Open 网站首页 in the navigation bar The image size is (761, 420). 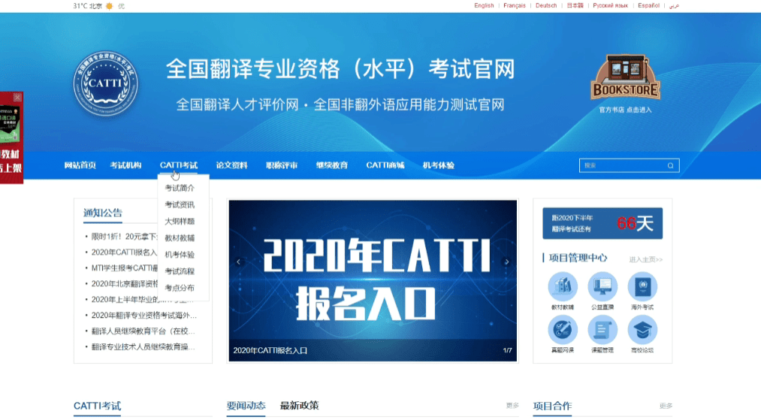pyautogui.click(x=80, y=165)
